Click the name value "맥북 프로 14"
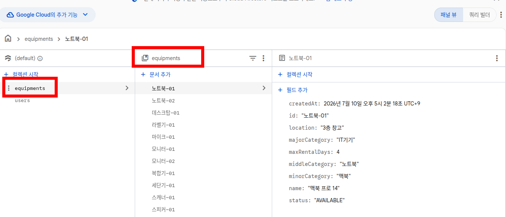Viewport: 506px width, 217px height. [324, 188]
